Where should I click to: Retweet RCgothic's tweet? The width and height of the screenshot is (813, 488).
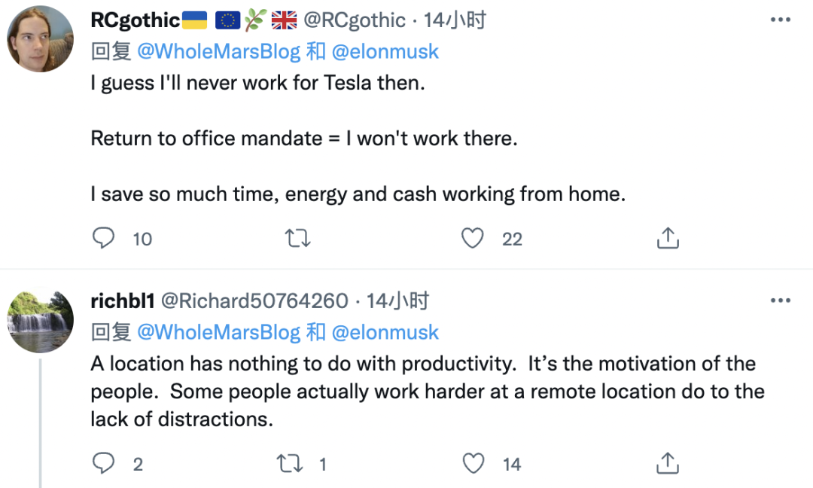[298, 239]
